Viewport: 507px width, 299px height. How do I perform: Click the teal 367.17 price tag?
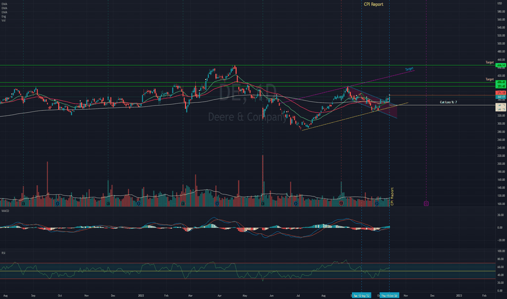tap(501, 97)
